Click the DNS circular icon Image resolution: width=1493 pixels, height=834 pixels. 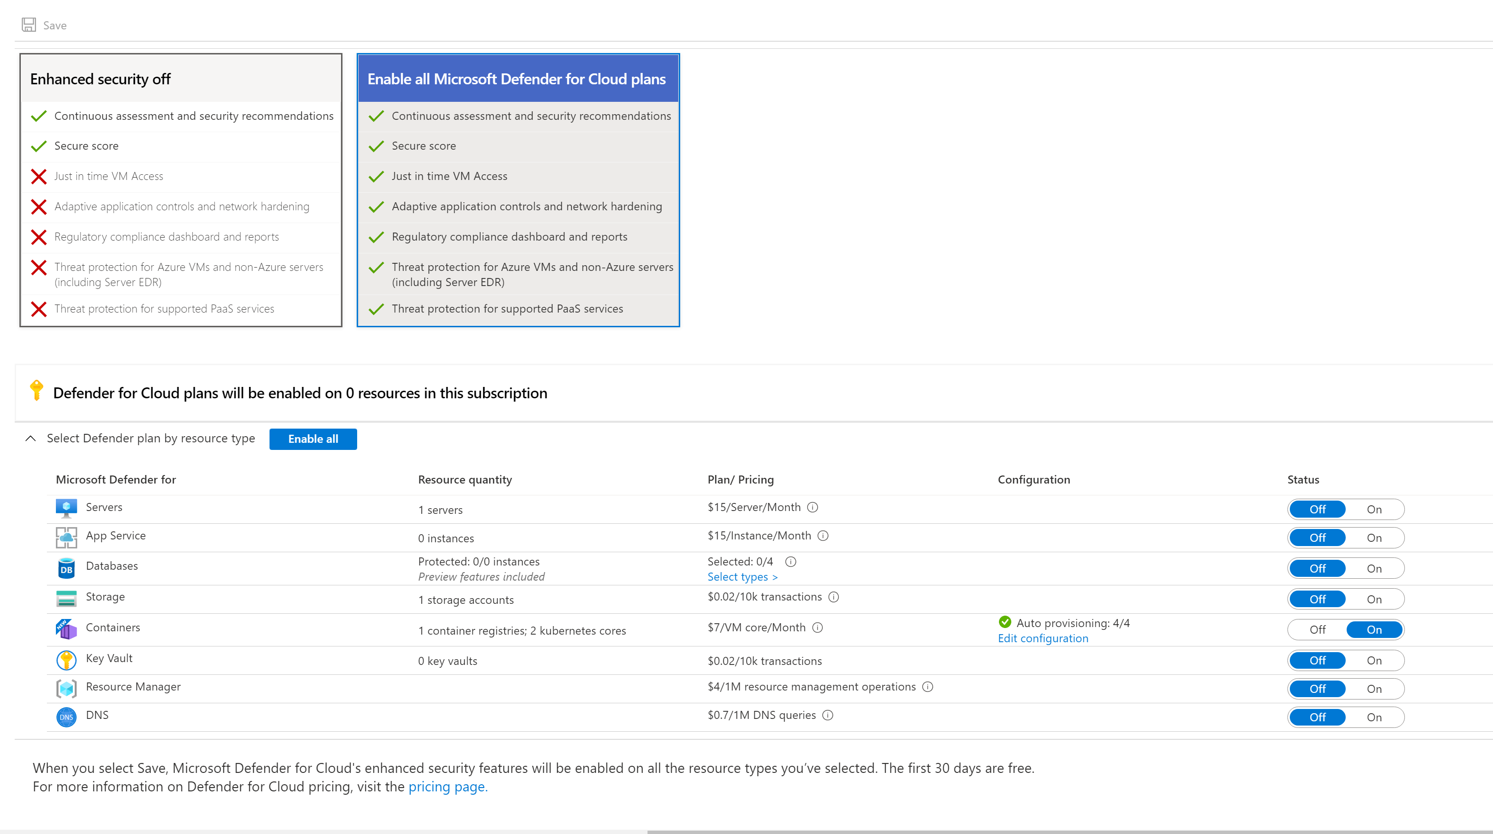[66, 717]
